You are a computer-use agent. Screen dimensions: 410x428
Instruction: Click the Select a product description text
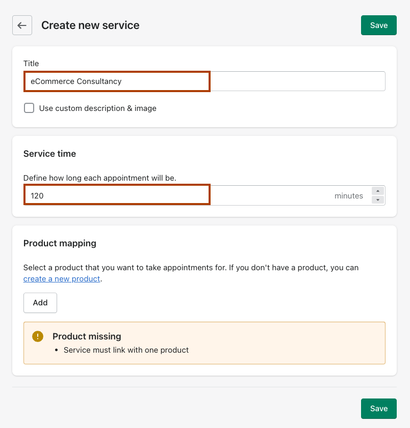coord(191,268)
